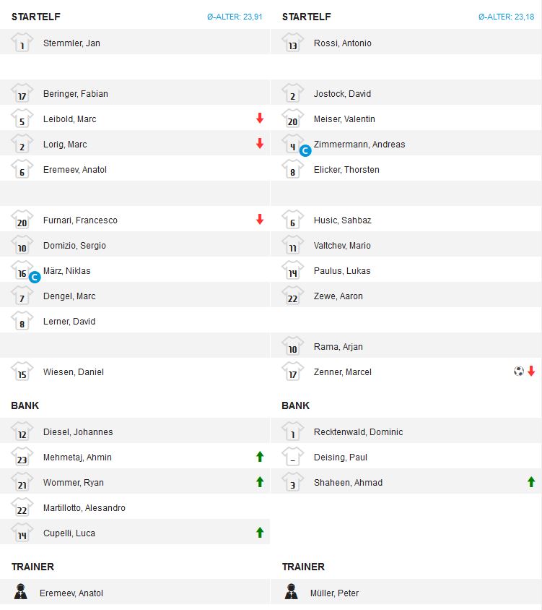This screenshot has height=610, width=542.
Task: Click the green arrow for Cupelli, Luca
Action: (260, 533)
